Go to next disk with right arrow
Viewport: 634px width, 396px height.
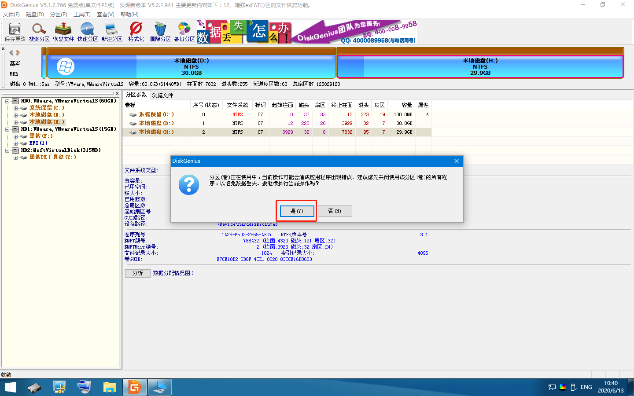(x=18, y=52)
